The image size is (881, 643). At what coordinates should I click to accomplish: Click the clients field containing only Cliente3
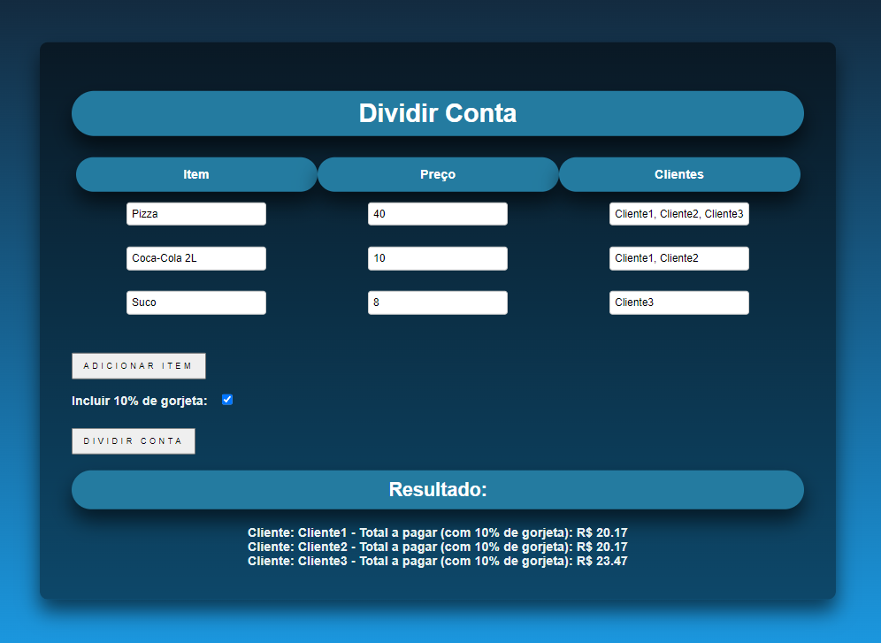pyautogui.click(x=678, y=302)
